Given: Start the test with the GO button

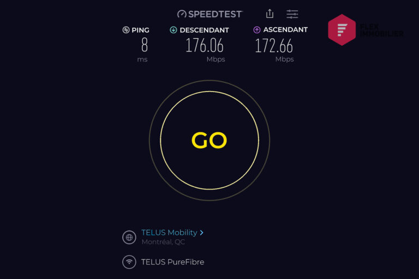Looking at the screenshot, I should (x=209, y=141).
